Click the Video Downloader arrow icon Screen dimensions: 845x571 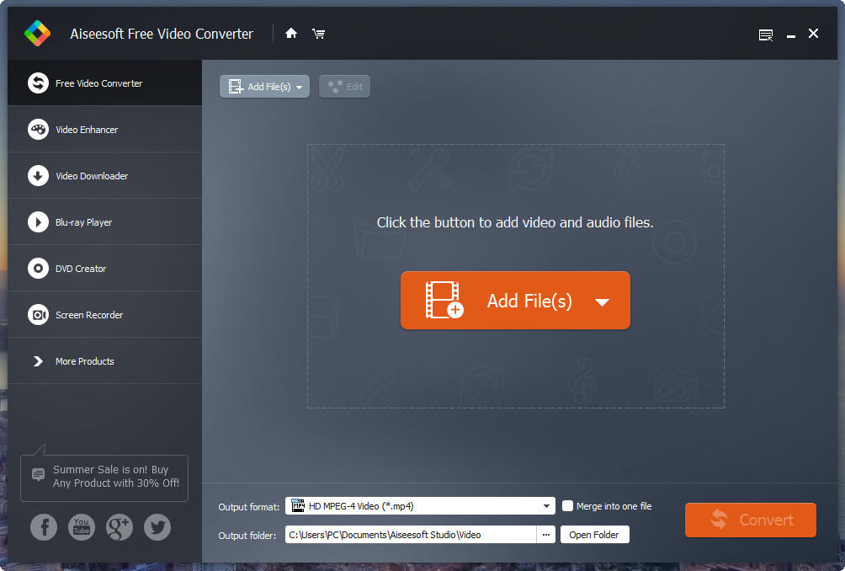[x=38, y=176]
